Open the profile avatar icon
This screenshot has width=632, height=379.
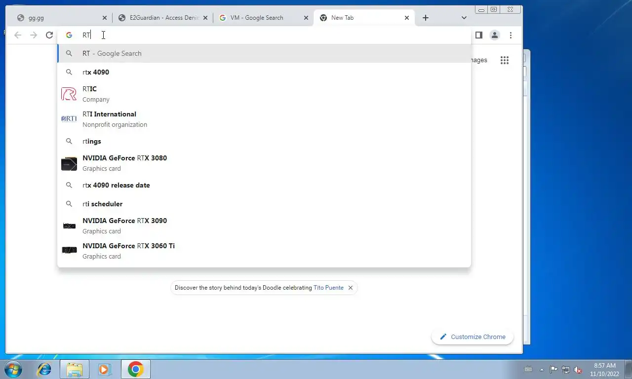tap(494, 35)
